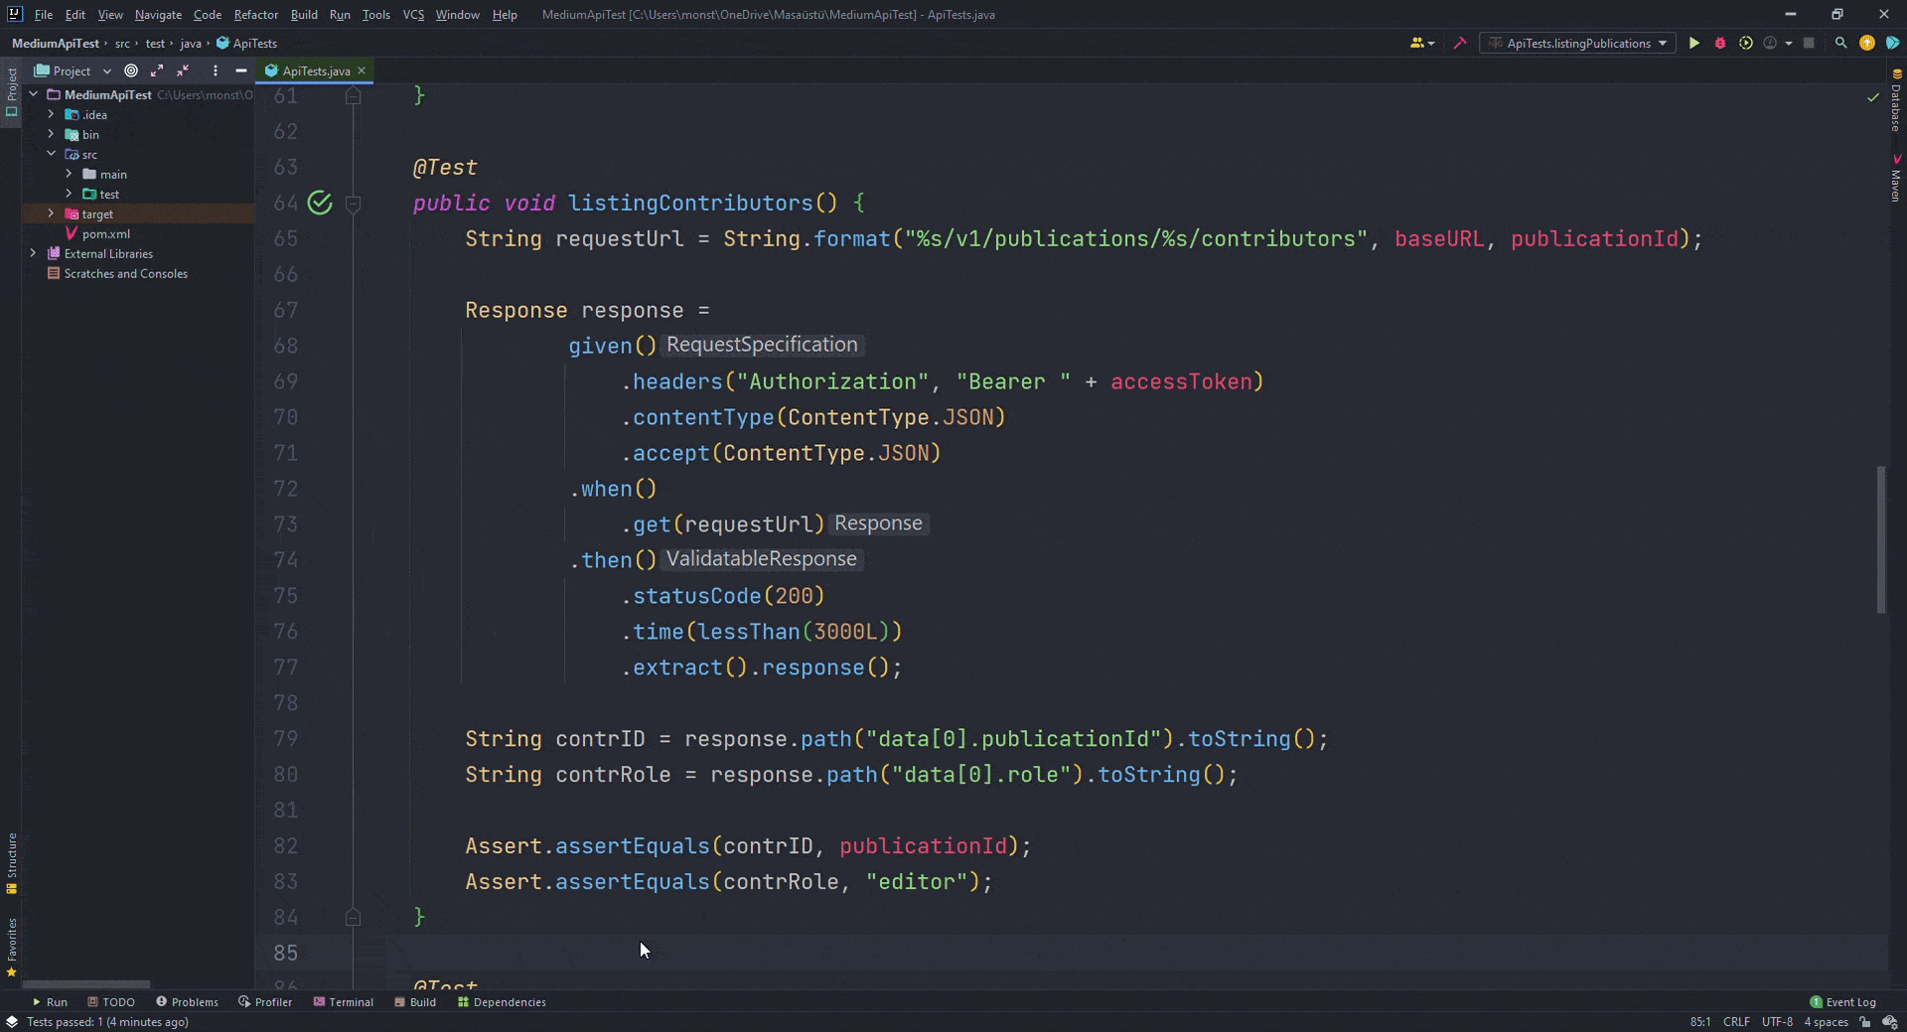The height and width of the screenshot is (1032, 1907).
Task: Open the Dependencies tool window
Action: [502, 1002]
